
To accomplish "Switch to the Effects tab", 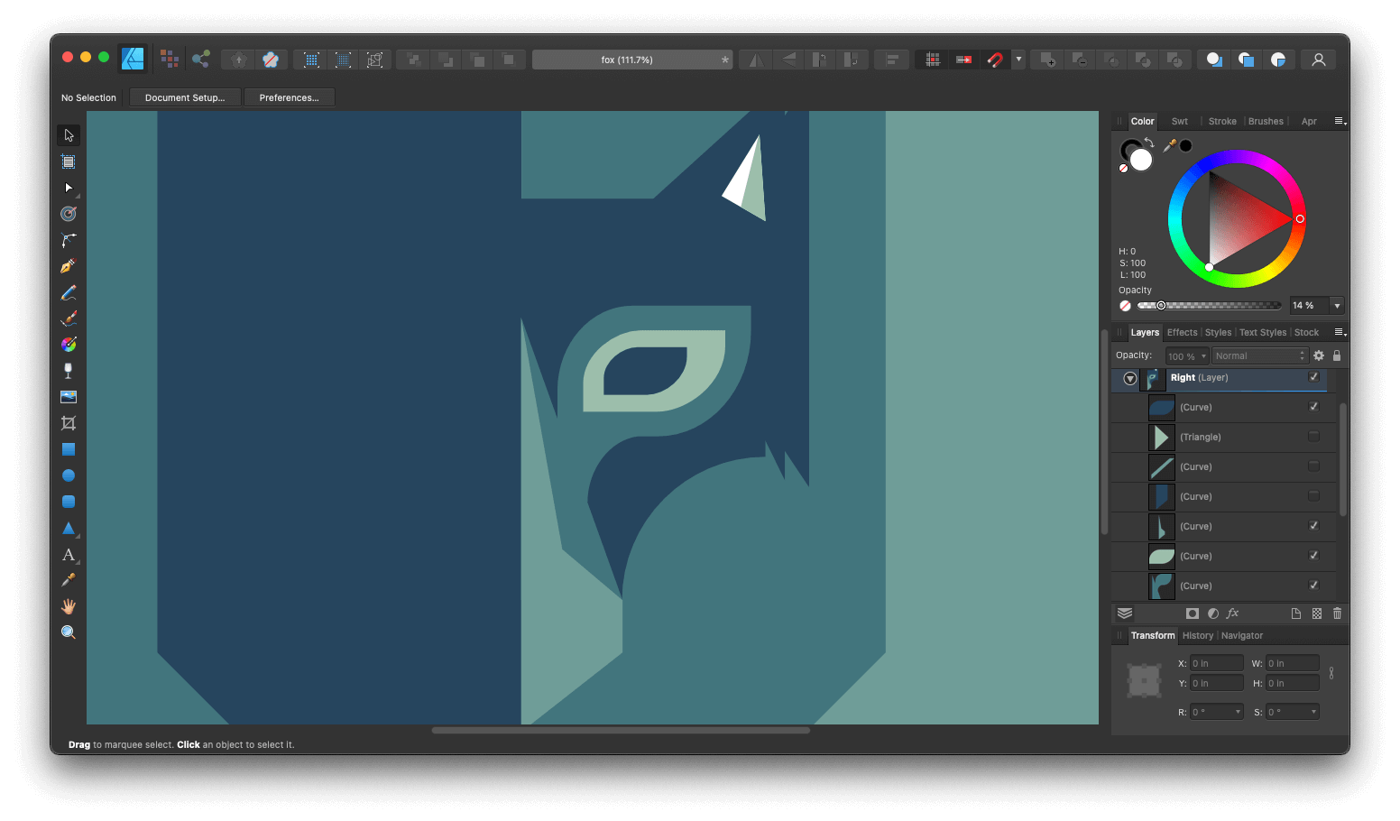I will coord(1182,332).
